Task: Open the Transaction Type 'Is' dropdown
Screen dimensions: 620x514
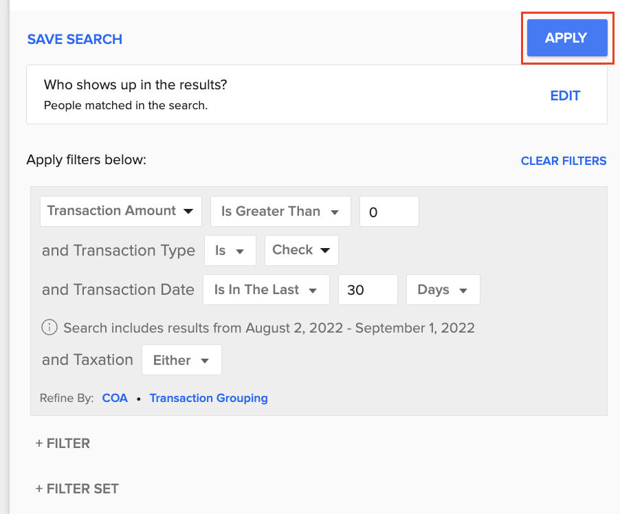Action: 230,250
